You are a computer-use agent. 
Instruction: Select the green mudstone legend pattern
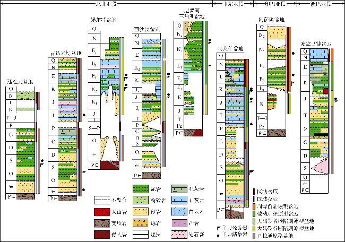140,189
